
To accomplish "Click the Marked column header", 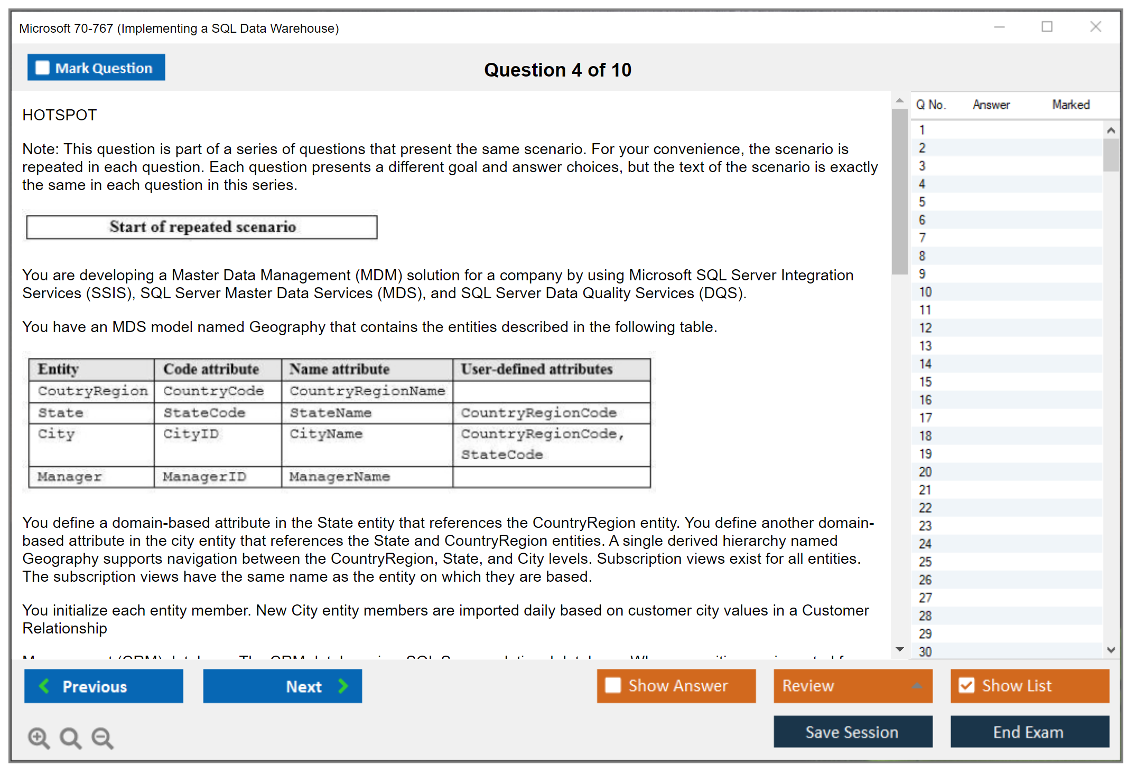I will pos(1070,105).
